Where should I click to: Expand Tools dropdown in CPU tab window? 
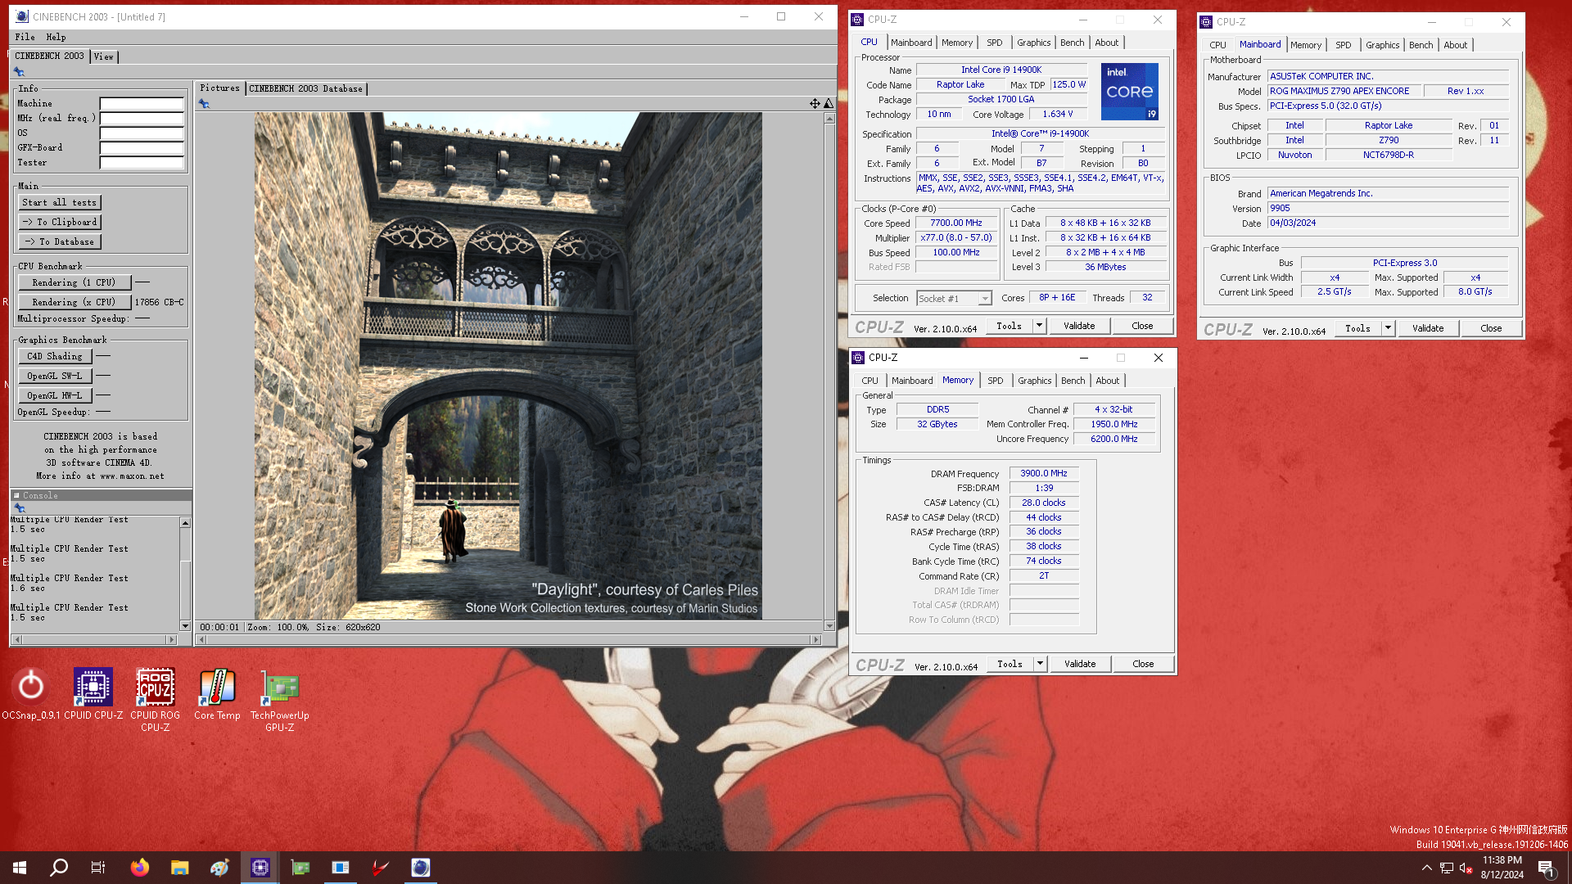click(1039, 326)
